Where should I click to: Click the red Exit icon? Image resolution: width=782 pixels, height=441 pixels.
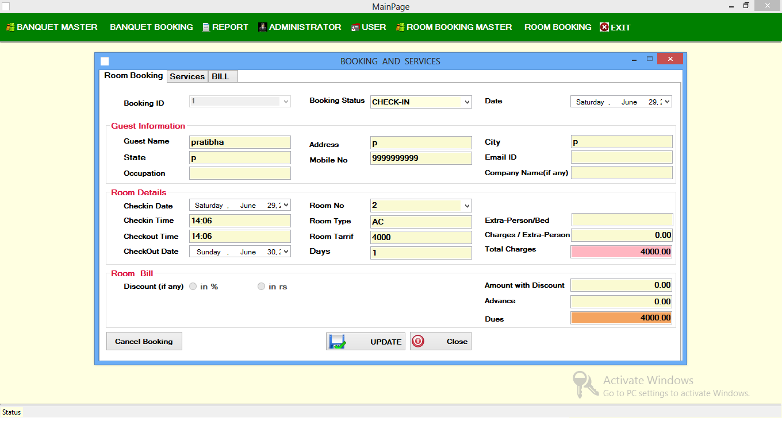[604, 27]
